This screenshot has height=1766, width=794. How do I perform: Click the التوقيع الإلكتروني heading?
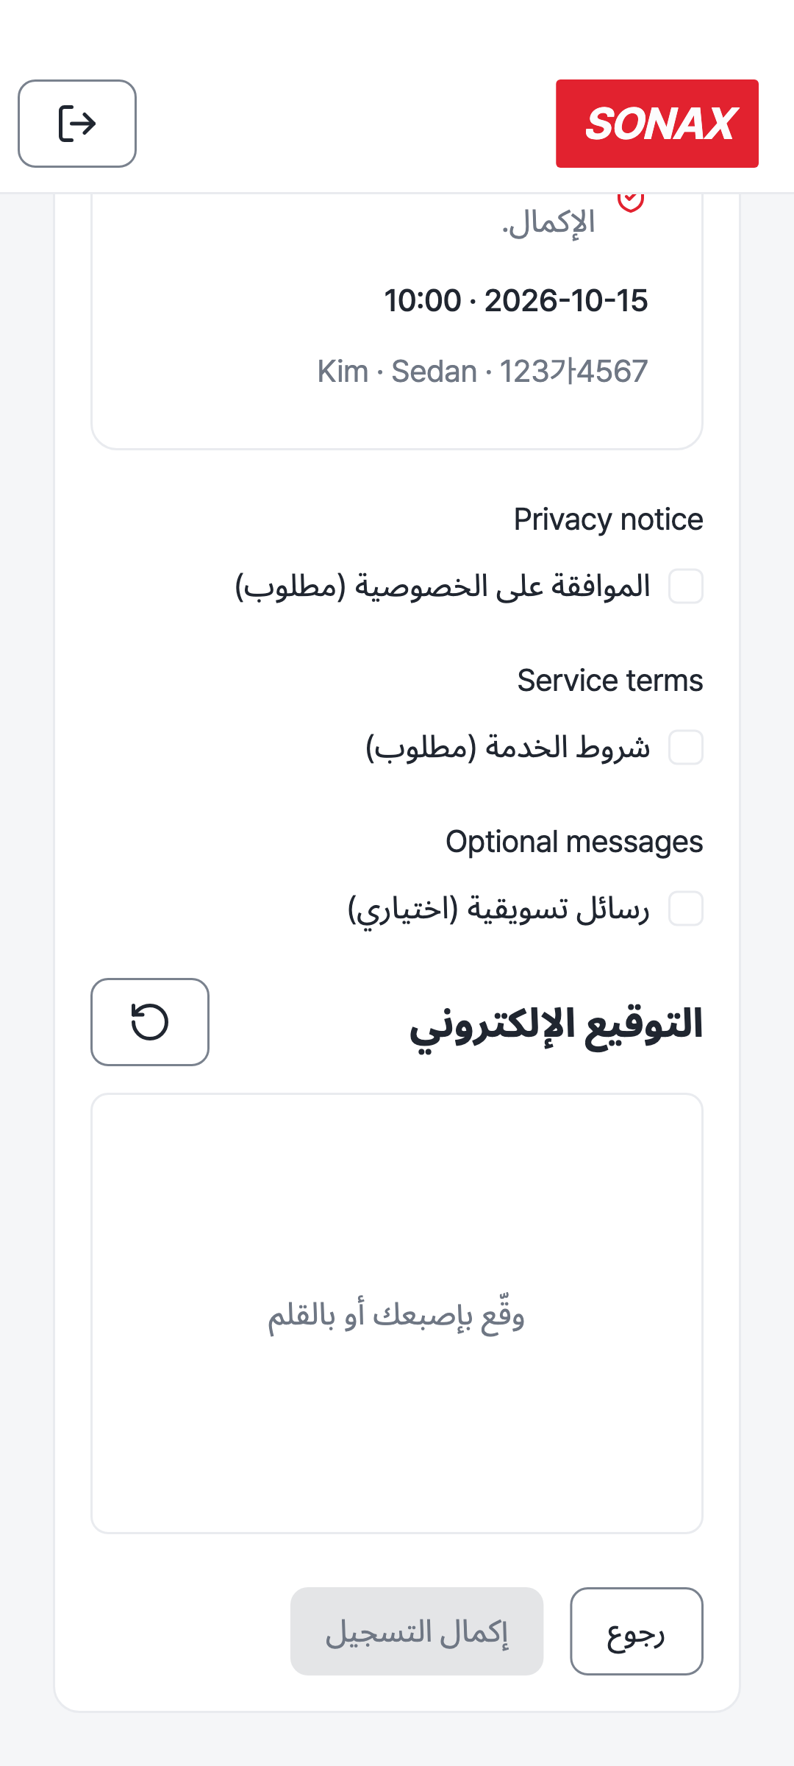pos(557,1024)
